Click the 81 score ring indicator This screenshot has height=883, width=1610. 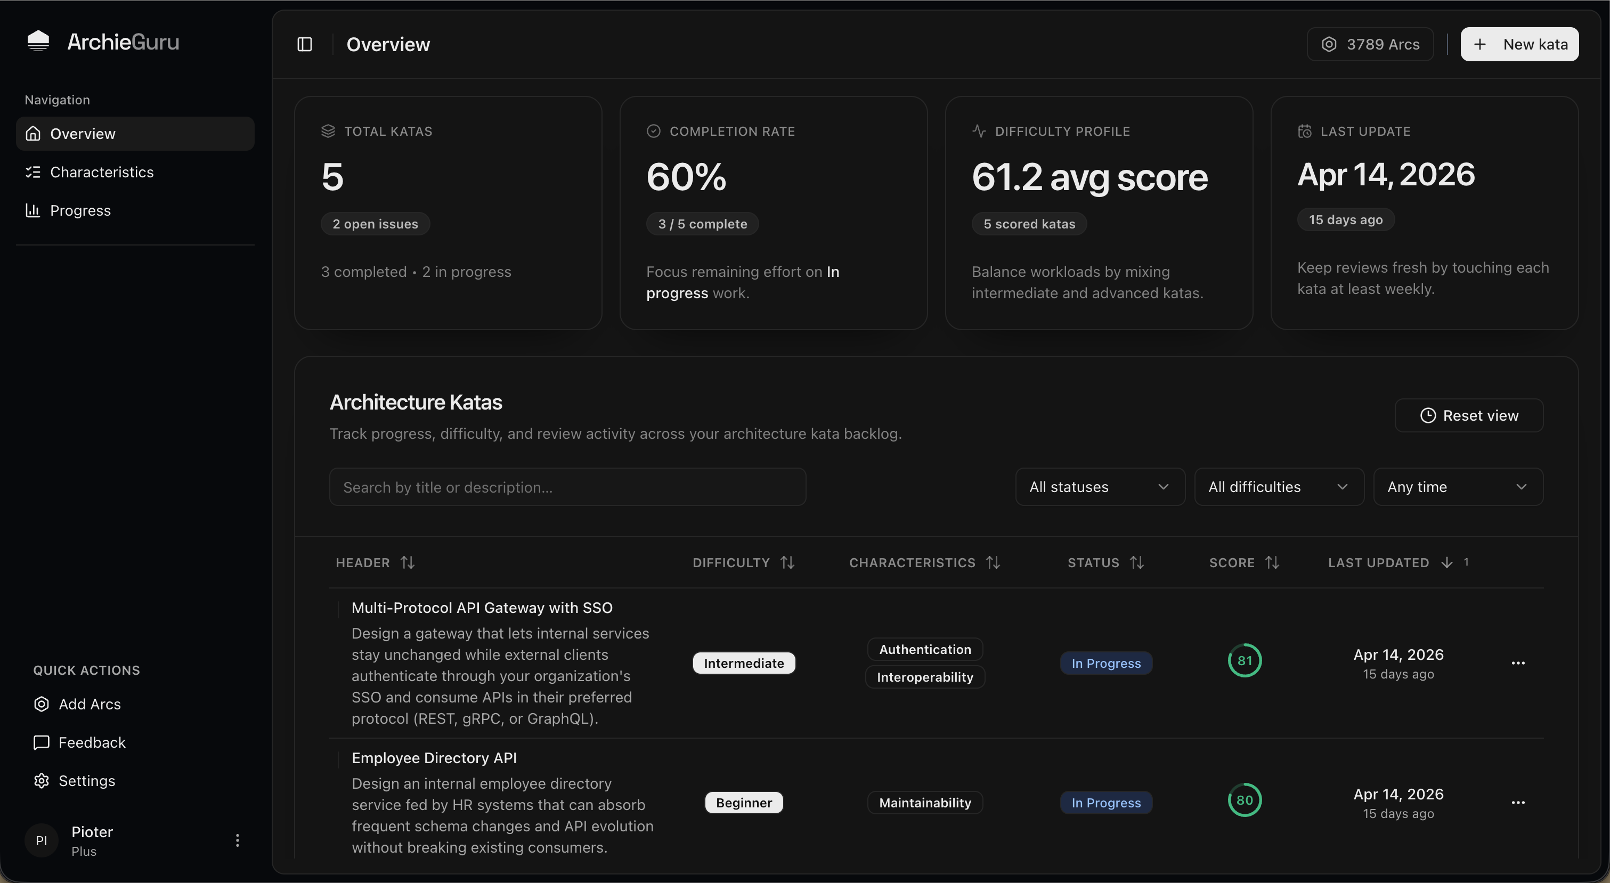[1245, 660]
